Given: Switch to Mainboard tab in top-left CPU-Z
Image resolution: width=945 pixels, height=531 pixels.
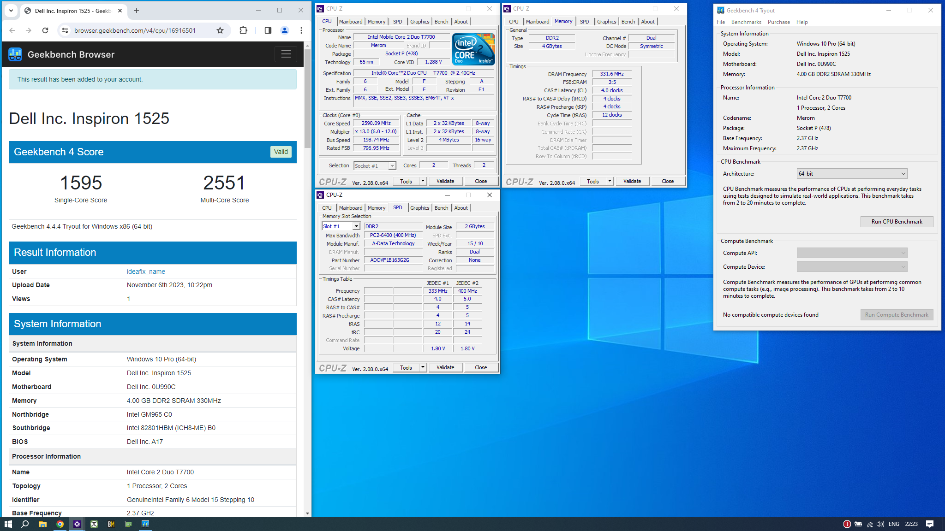Looking at the screenshot, I should pyautogui.click(x=351, y=22).
